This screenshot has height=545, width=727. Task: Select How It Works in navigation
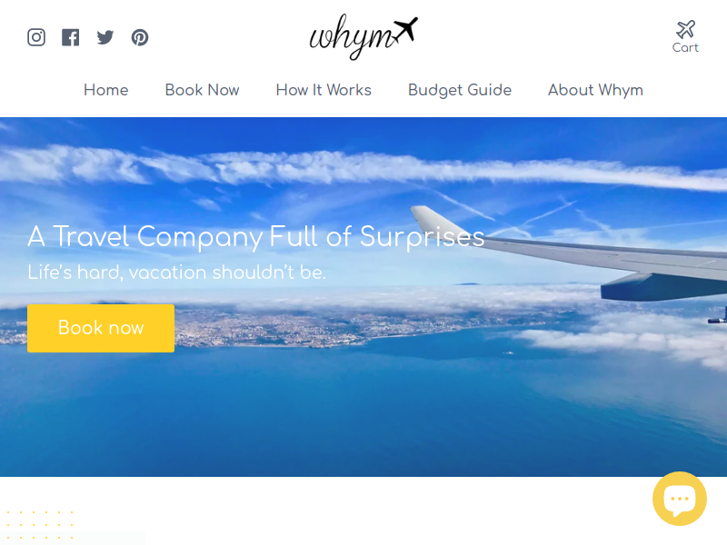[x=324, y=90]
